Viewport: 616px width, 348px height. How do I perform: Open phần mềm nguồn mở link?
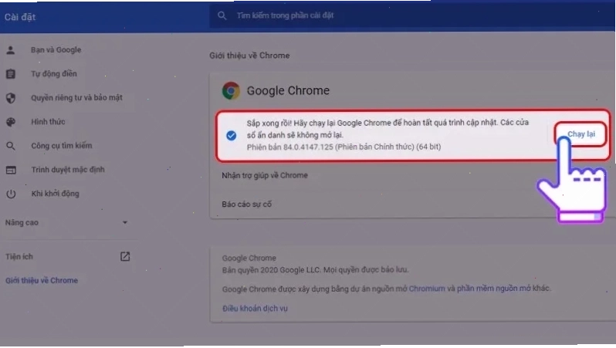coord(493,289)
